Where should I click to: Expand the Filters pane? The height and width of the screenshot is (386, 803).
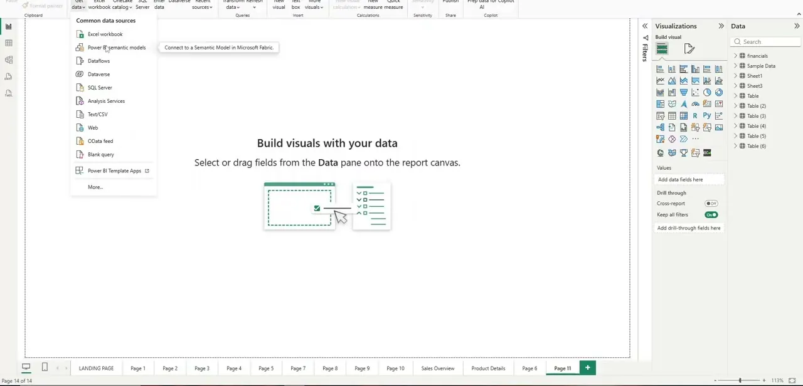645,26
